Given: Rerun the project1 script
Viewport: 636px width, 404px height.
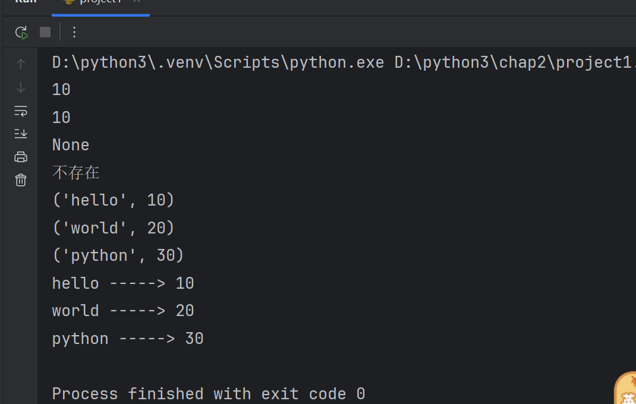Looking at the screenshot, I should click(x=21, y=33).
